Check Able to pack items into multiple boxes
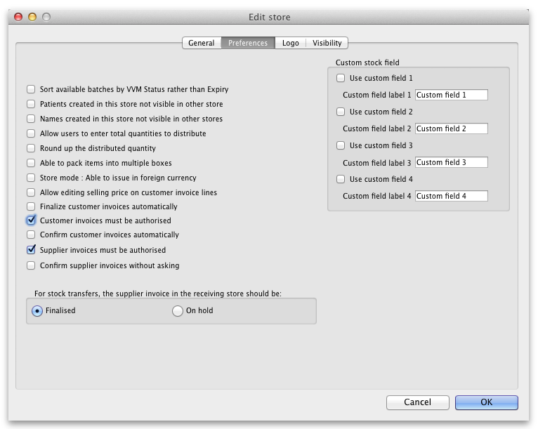538x429 pixels. pyautogui.click(x=31, y=163)
